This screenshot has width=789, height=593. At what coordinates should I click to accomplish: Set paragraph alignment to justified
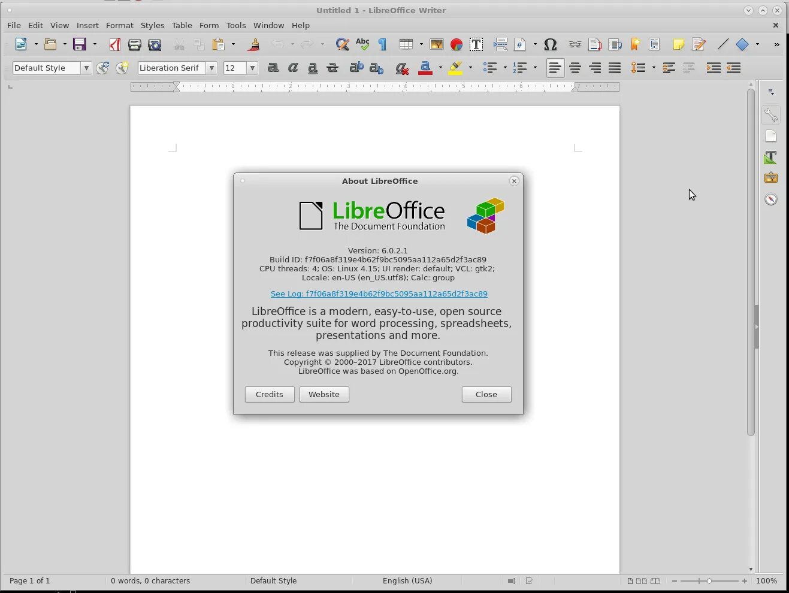(615, 68)
